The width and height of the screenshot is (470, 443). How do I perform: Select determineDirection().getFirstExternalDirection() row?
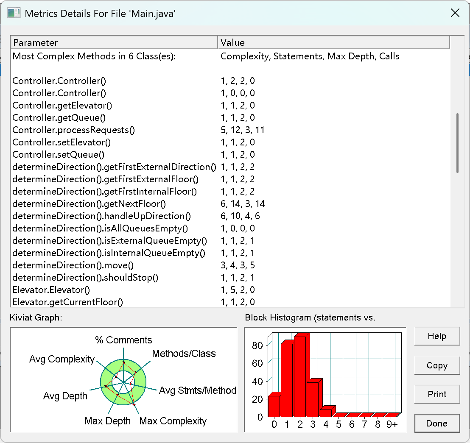click(230, 167)
